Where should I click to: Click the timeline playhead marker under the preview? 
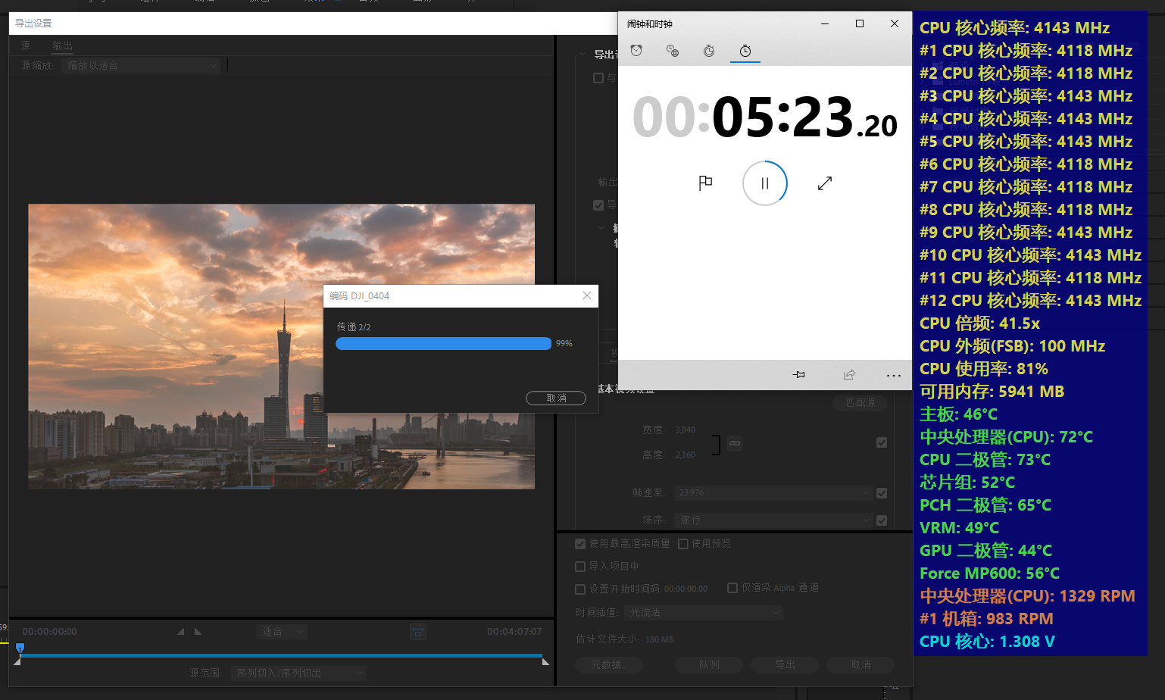point(20,648)
